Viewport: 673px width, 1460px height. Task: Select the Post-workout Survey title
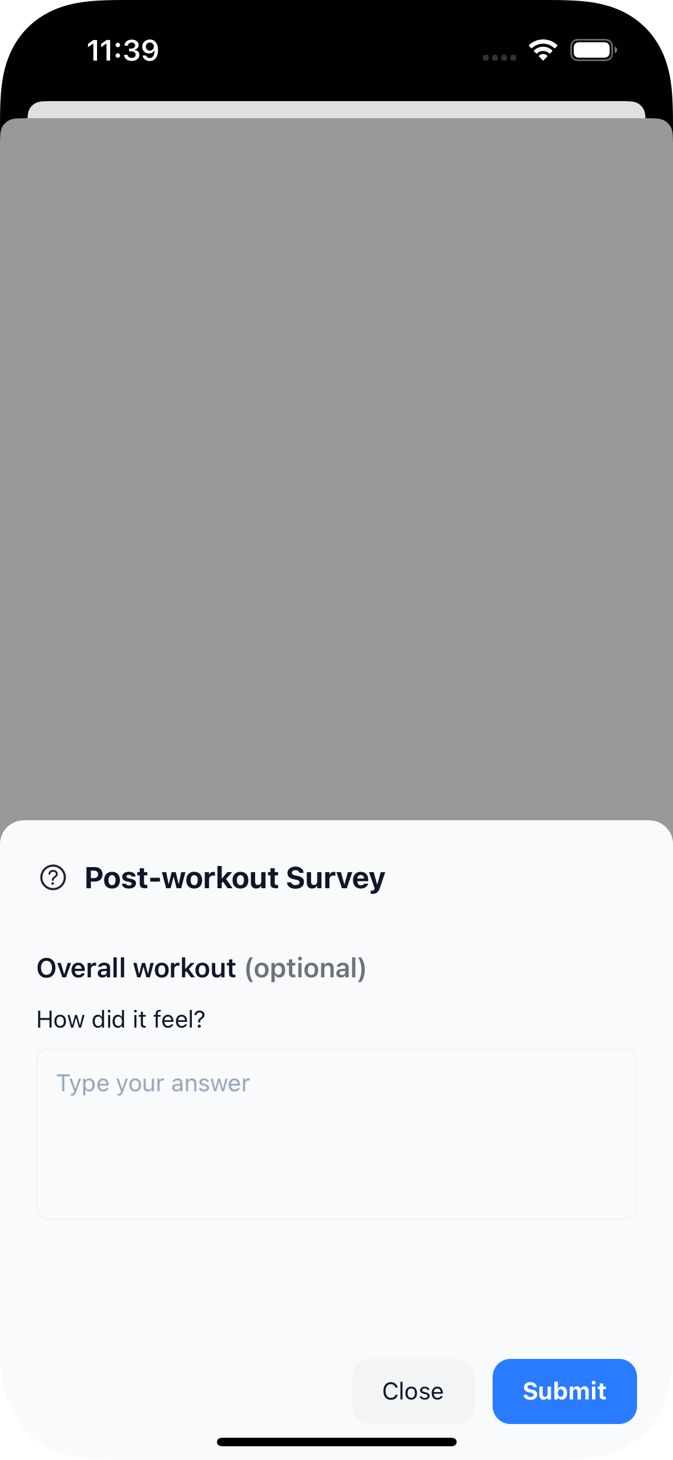point(234,877)
